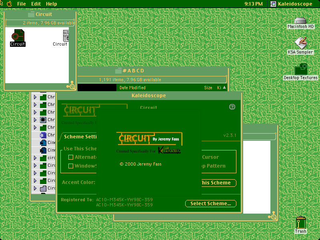Click the Kaleidoscope script logo on the splash
Screen dimensions: 320x240
[169, 150]
